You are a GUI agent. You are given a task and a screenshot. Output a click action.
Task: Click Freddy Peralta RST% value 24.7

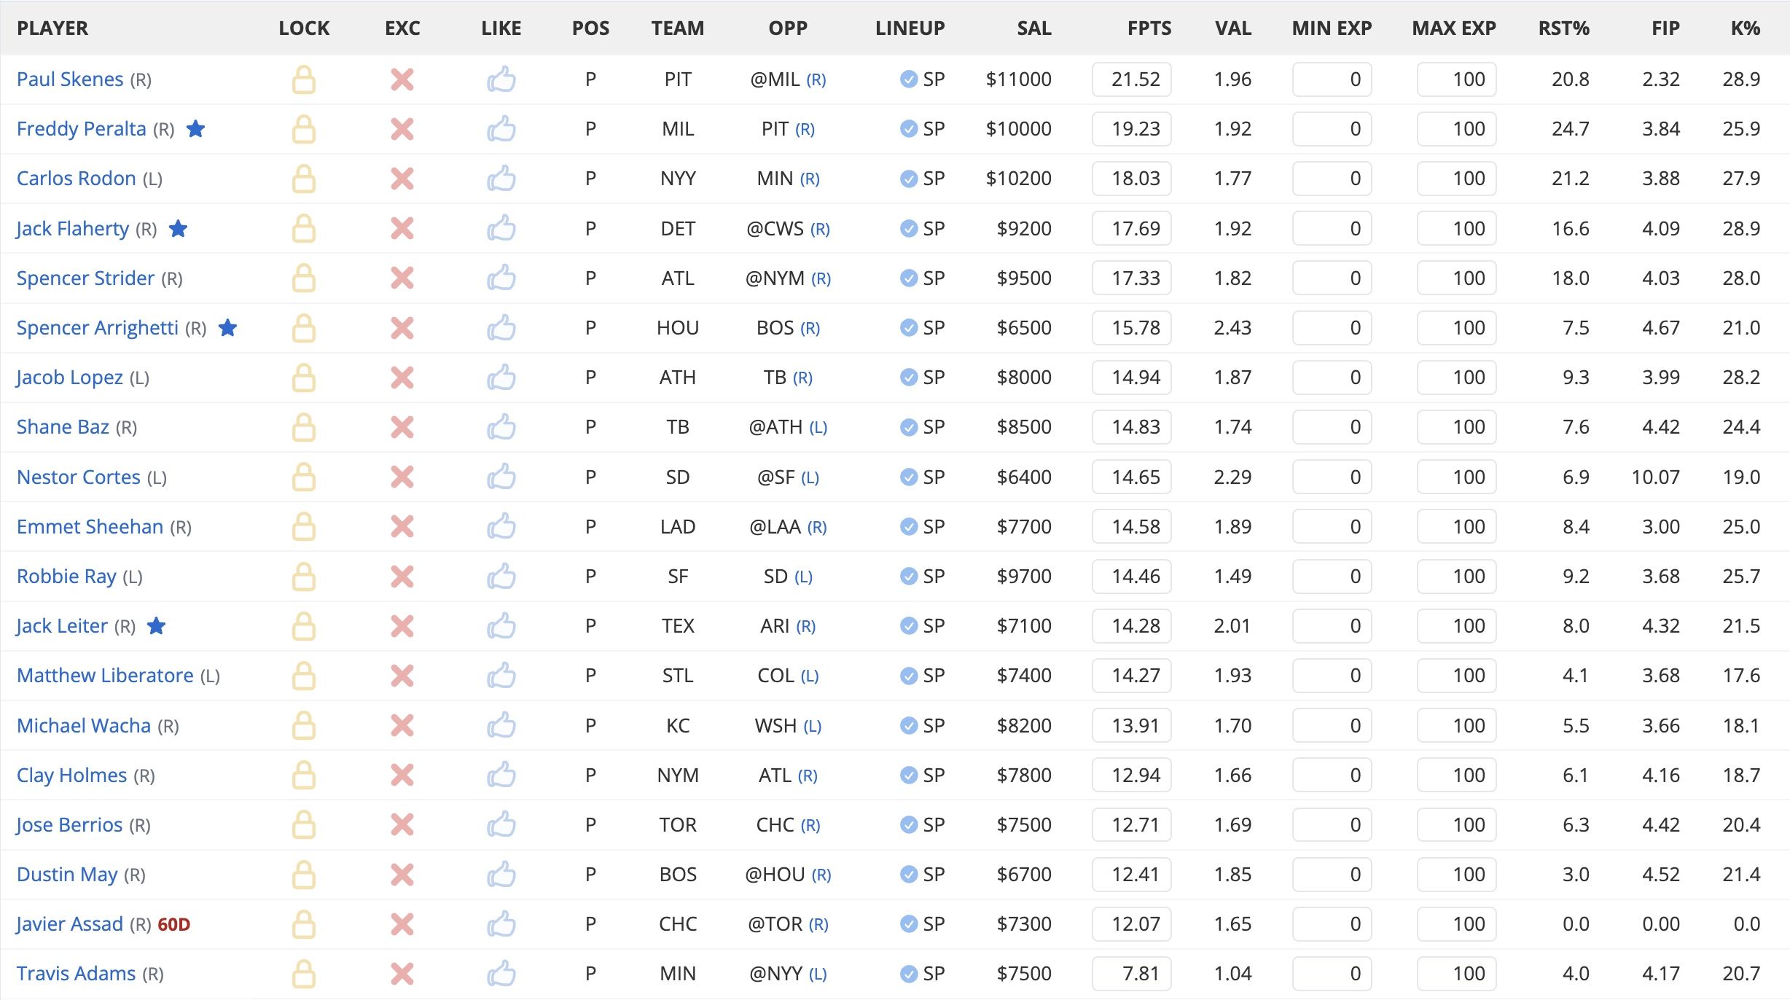pyautogui.click(x=1571, y=129)
